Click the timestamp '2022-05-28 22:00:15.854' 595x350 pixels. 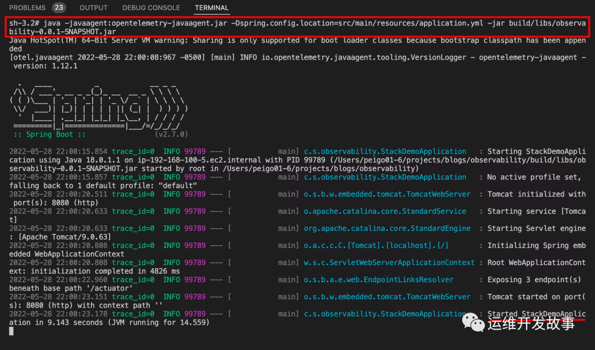[x=58, y=152]
